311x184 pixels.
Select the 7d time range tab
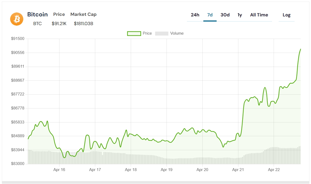coord(210,15)
